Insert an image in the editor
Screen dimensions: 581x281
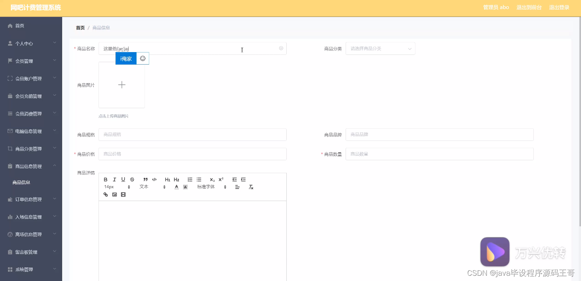115,195
